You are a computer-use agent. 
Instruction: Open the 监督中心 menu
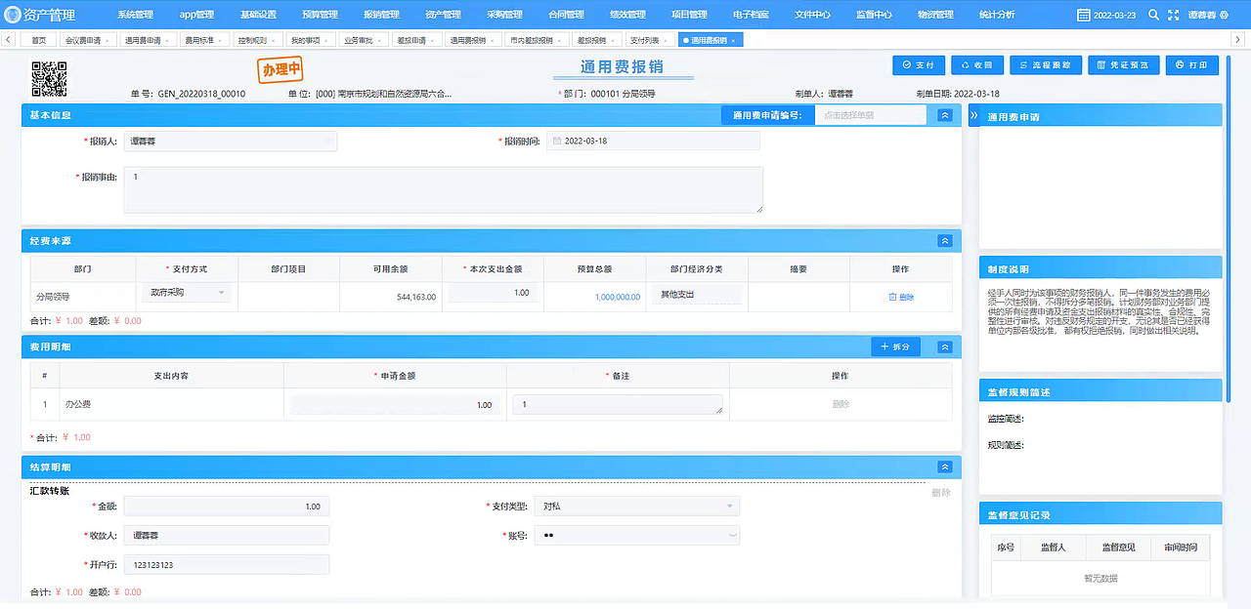point(874,15)
